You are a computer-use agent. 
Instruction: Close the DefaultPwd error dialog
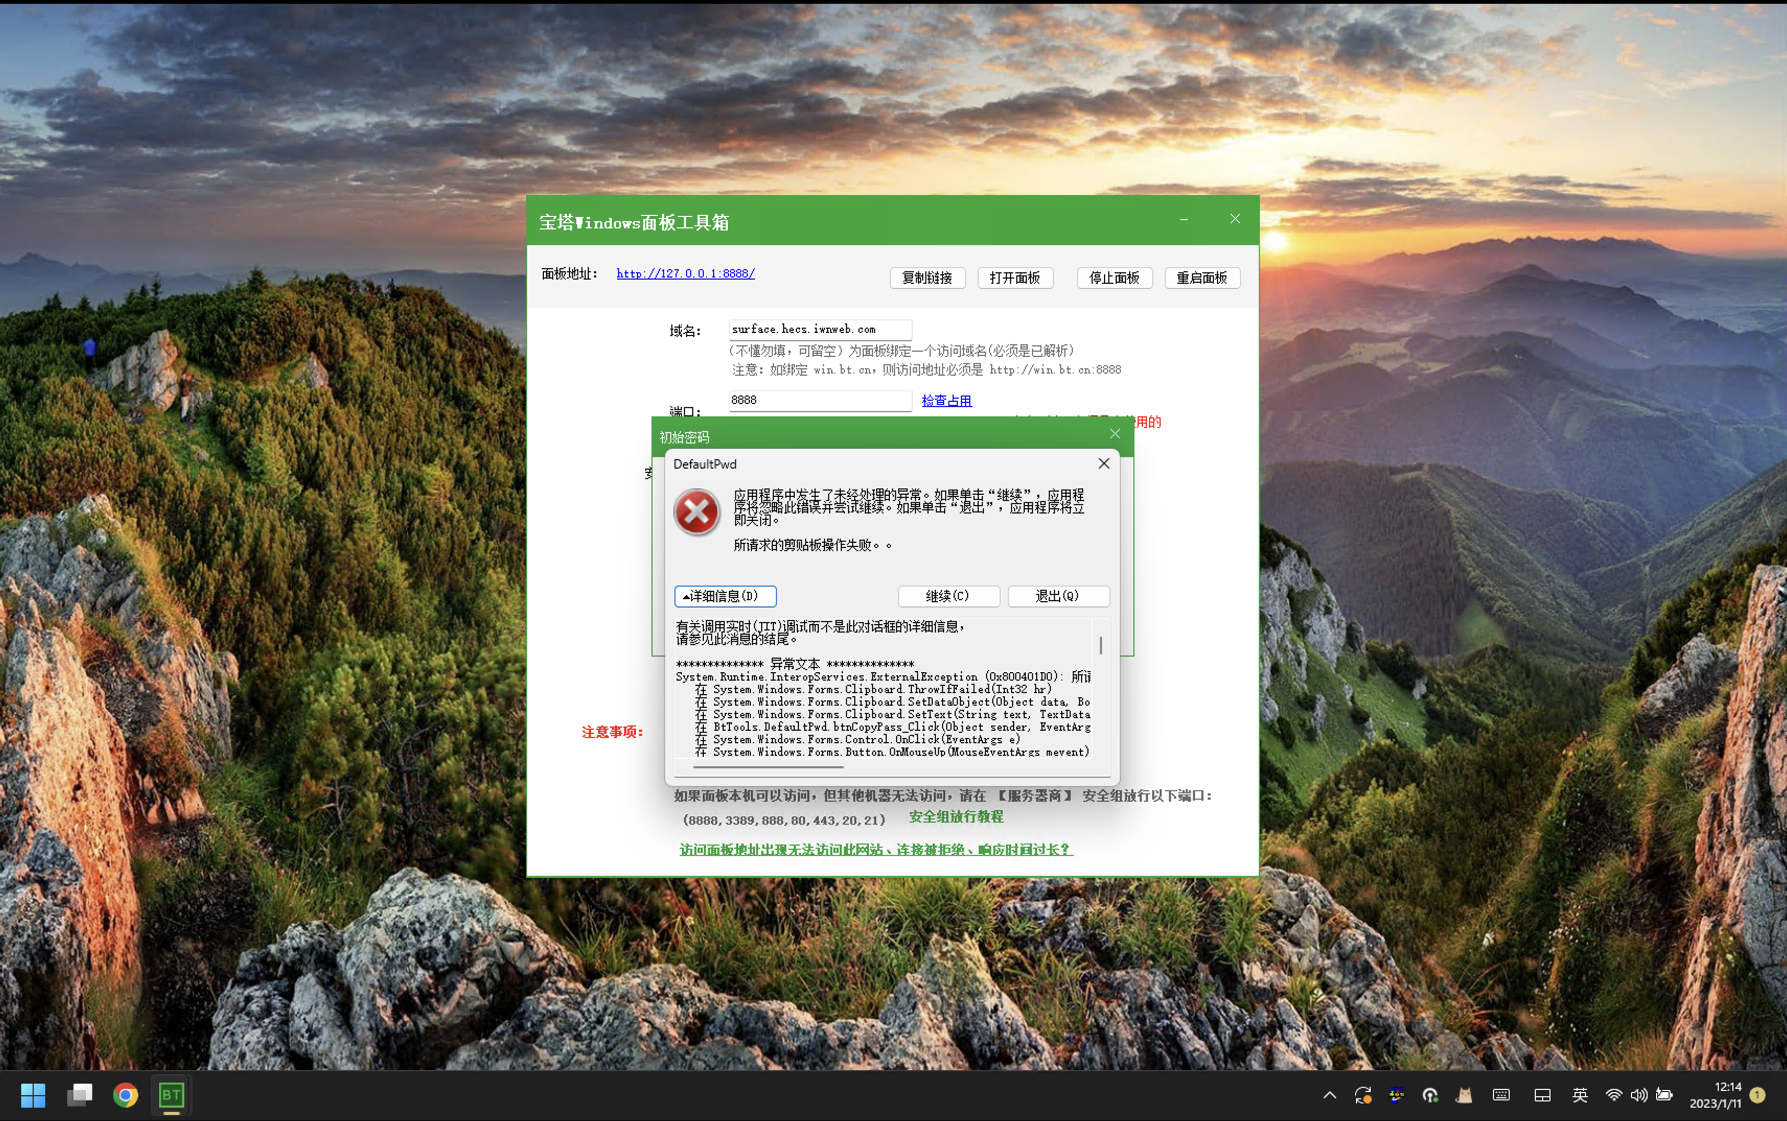(1104, 463)
